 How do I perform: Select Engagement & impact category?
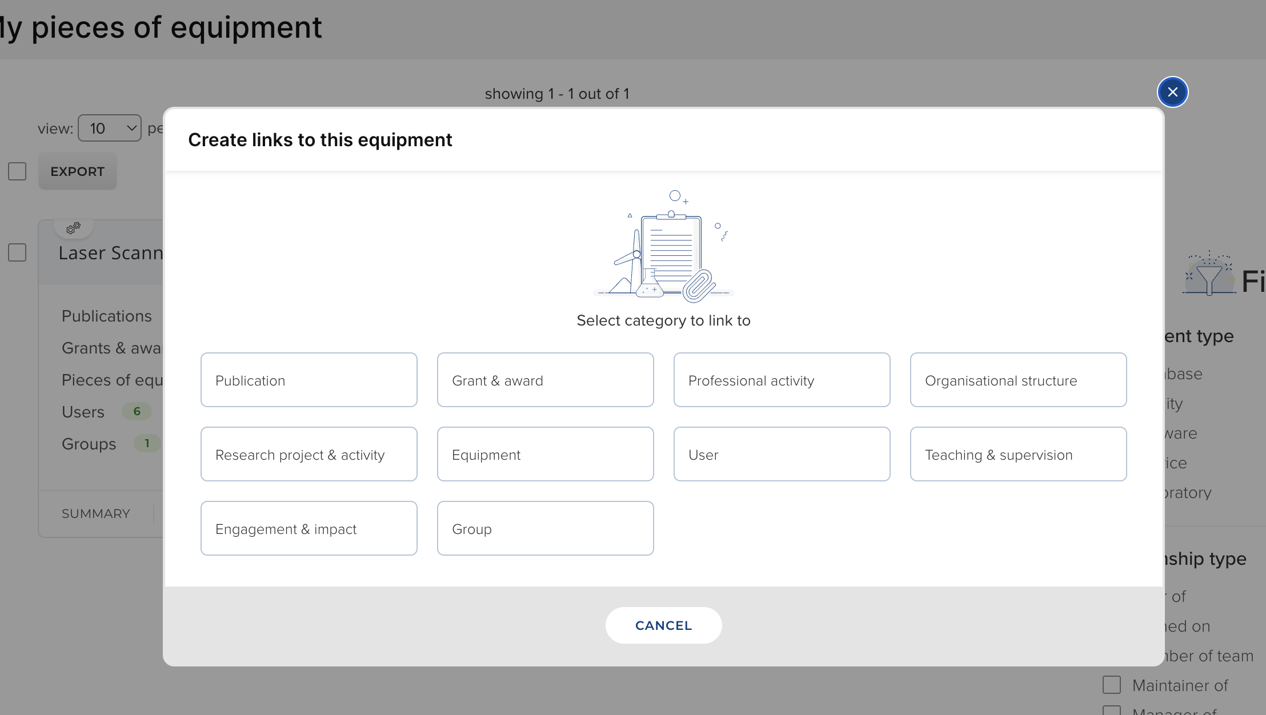[x=309, y=528]
